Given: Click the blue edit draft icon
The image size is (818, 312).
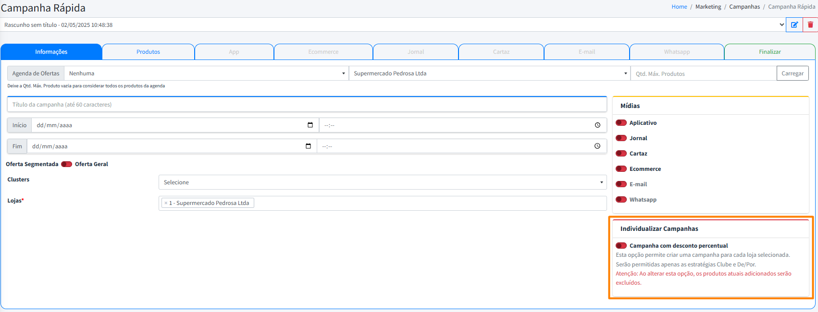Looking at the screenshot, I should pyautogui.click(x=794, y=25).
